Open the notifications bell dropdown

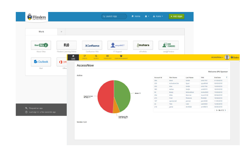click(x=147, y=16)
